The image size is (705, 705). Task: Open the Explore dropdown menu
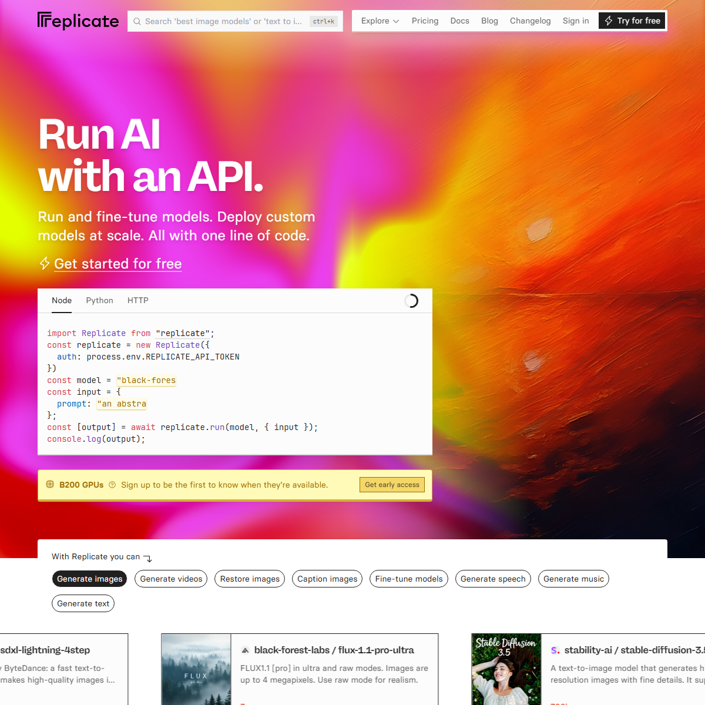(380, 21)
